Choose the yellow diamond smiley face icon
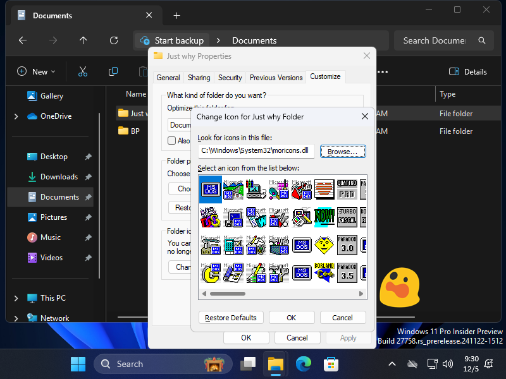The height and width of the screenshot is (379, 506). tap(324, 245)
